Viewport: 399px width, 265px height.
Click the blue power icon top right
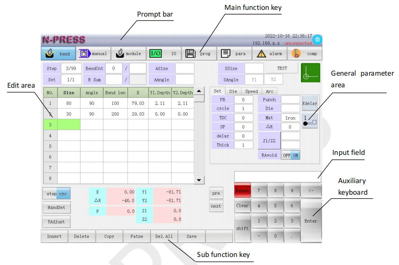click(x=317, y=39)
